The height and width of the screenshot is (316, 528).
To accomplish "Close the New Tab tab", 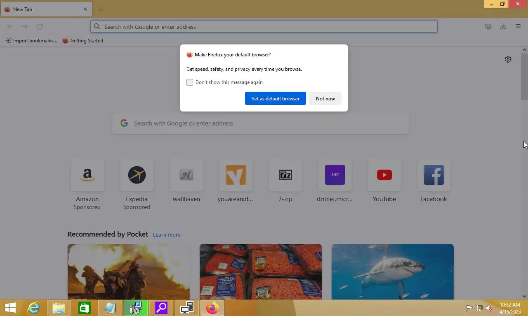I will (85, 9).
